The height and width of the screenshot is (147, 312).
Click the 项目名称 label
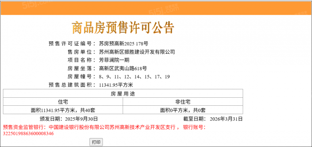(x=82, y=60)
